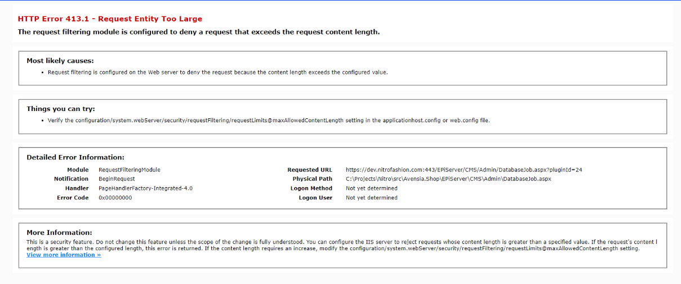Click the "Most likely causes:" heading

point(60,60)
